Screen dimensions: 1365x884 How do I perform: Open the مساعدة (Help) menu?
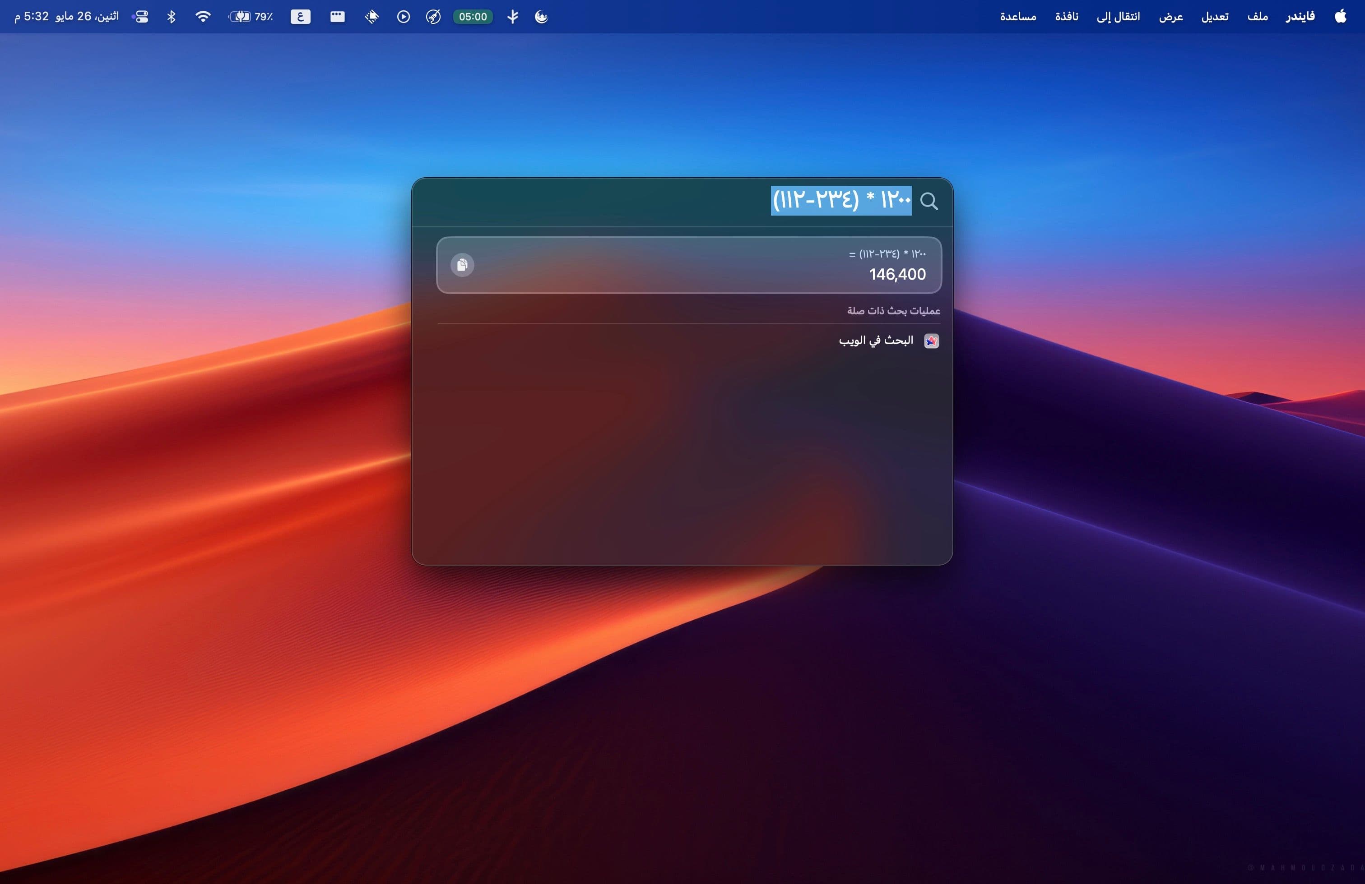click(x=1017, y=17)
